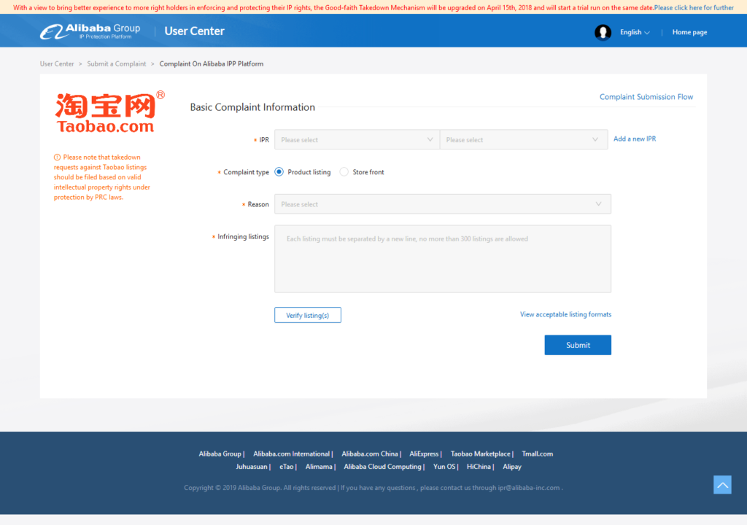Open Alibaba.com China footer link

click(x=370, y=454)
